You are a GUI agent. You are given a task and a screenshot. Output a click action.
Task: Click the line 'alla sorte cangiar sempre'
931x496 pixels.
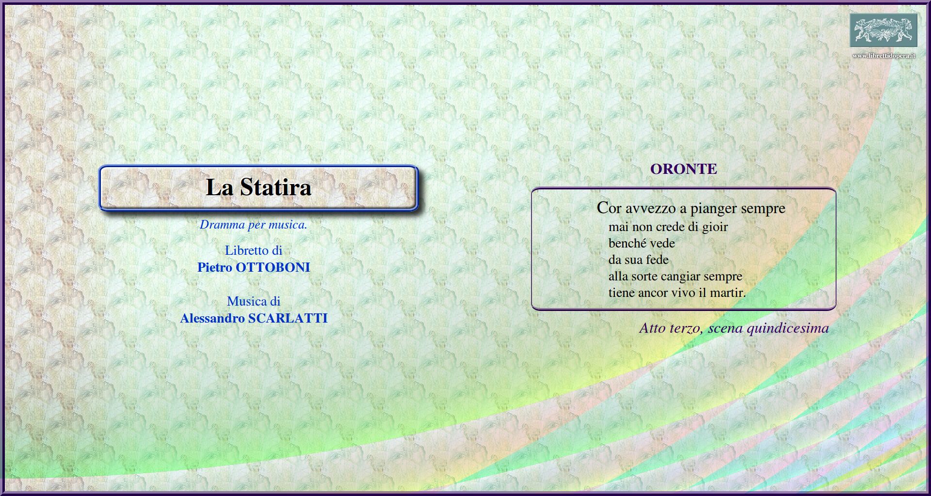pyautogui.click(x=675, y=277)
